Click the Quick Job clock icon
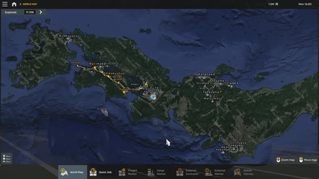The image size is (319, 179). tap(93, 172)
